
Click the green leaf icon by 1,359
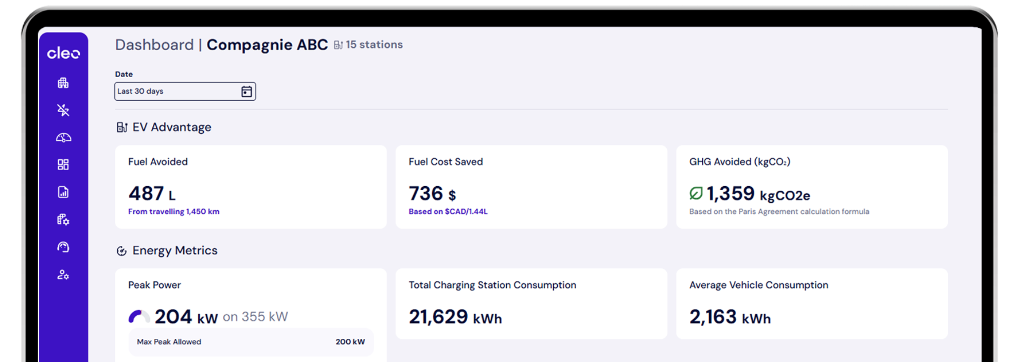[x=696, y=193]
